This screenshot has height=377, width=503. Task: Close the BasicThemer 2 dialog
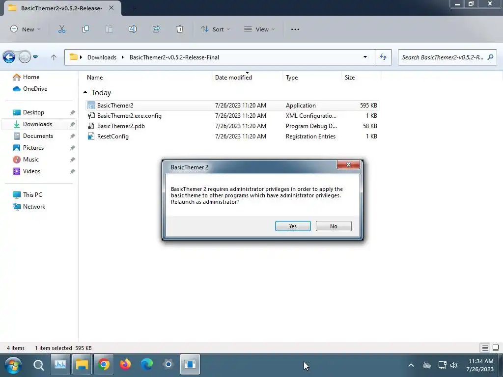(348, 164)
